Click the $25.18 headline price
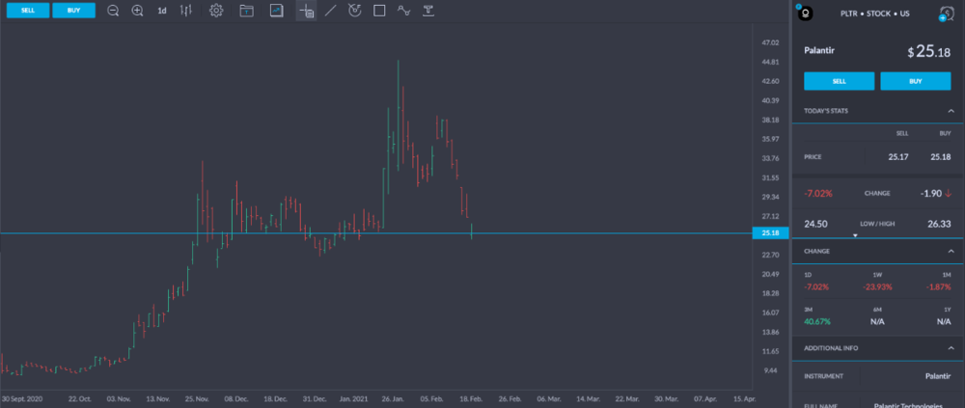Screen dimensions: 965x408 pyautogui.click(x=928, y=52)
